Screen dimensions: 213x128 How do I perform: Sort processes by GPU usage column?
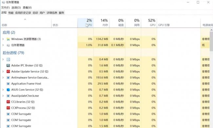149,23
